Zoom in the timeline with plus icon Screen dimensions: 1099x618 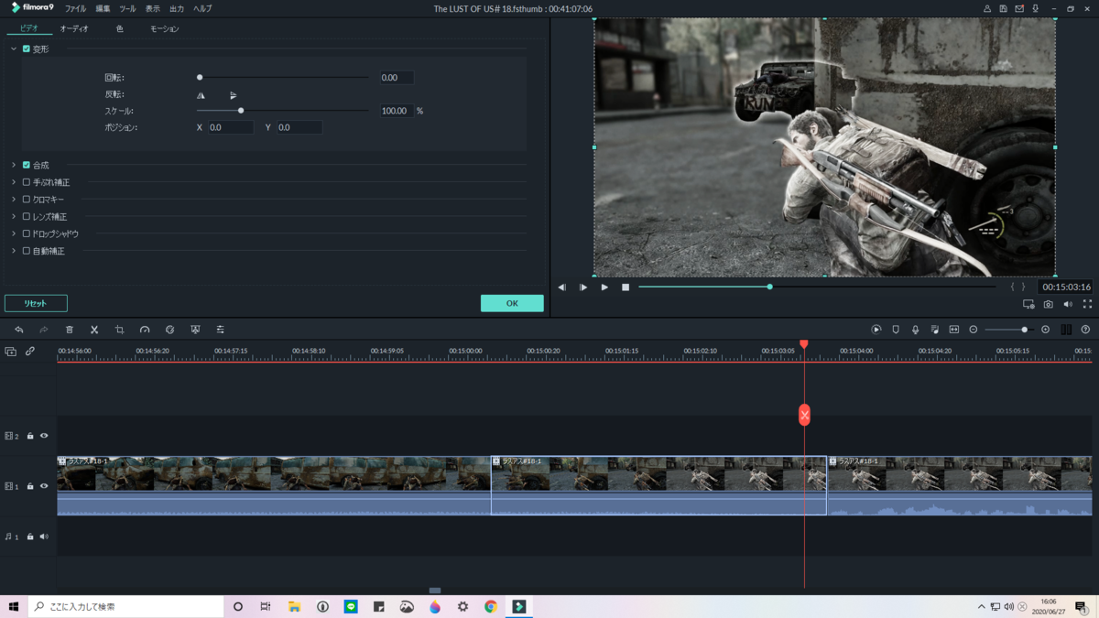(1045, 330)
